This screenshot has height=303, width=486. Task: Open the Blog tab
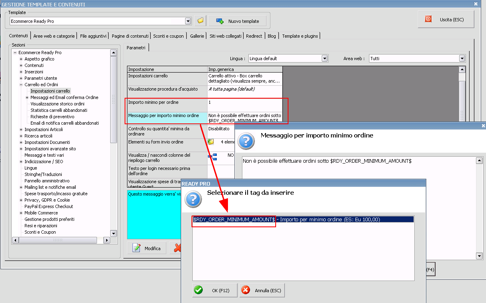coord(272,36)
